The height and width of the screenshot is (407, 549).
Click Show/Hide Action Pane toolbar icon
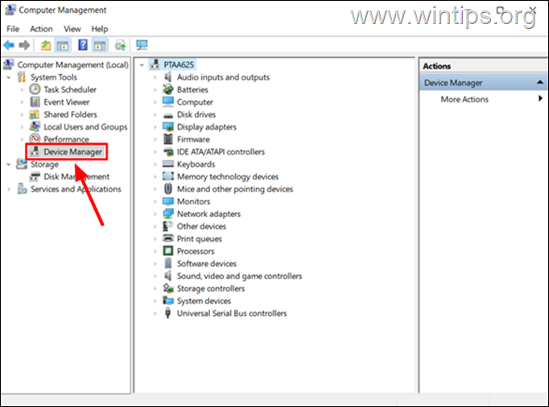pyautogui.click(x=100, y=45)
